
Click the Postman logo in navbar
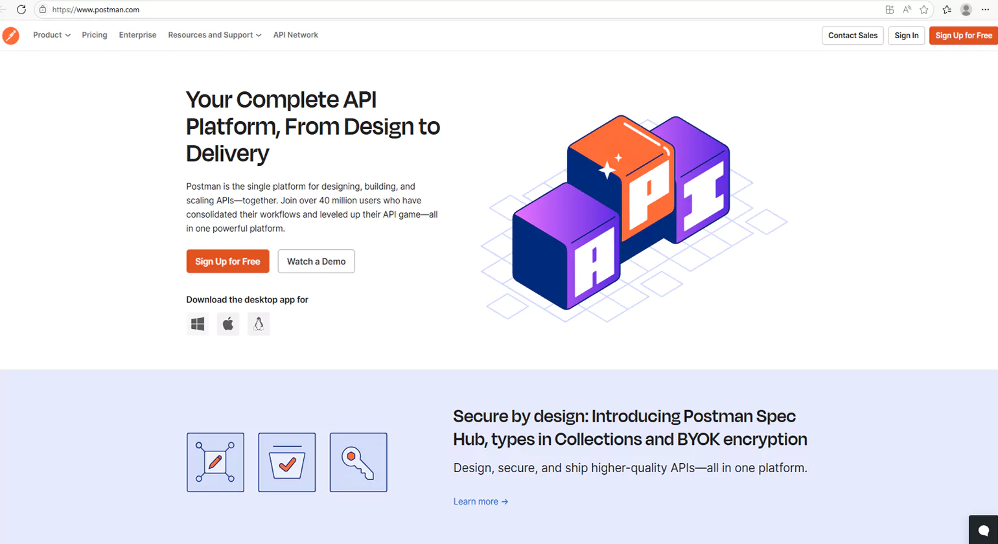10,36
